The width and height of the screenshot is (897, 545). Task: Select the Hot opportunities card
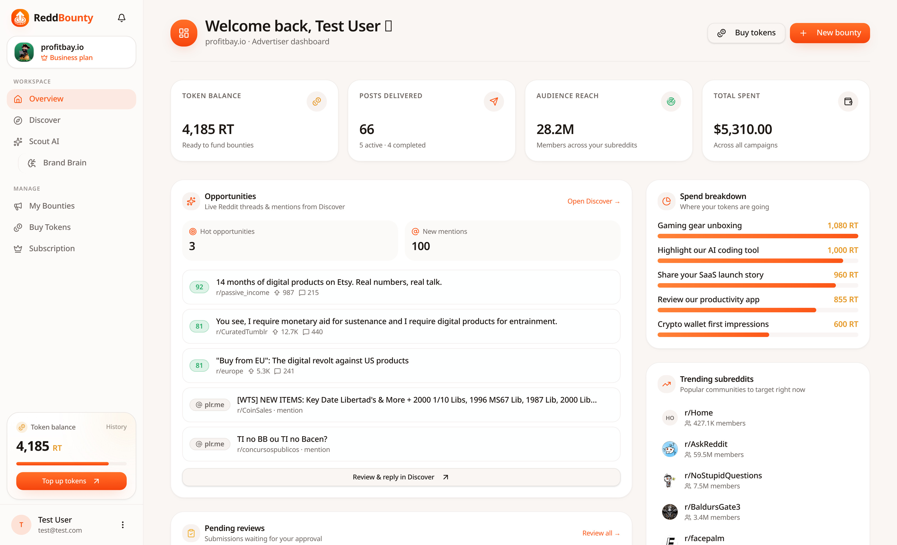coord(290,240)
